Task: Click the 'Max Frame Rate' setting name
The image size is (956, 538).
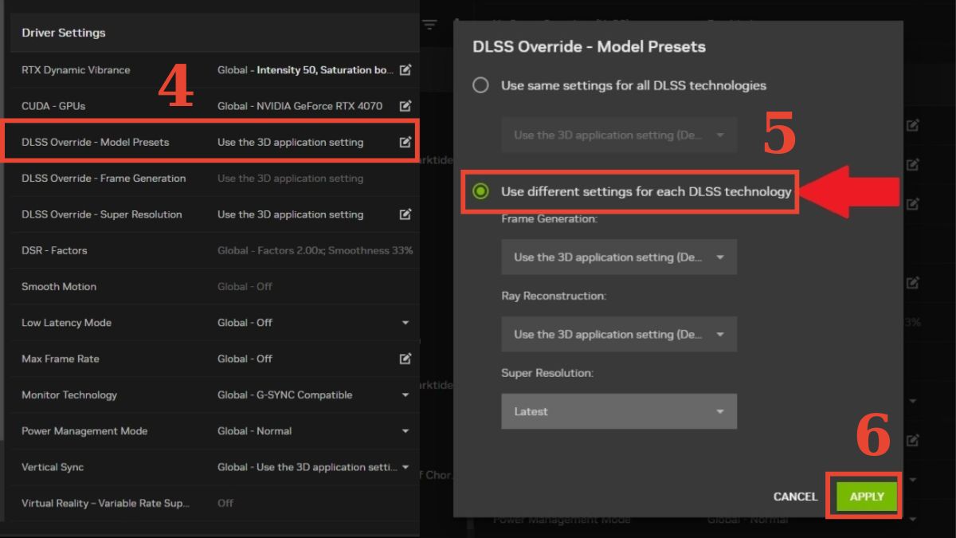Action: pos(61,359)
